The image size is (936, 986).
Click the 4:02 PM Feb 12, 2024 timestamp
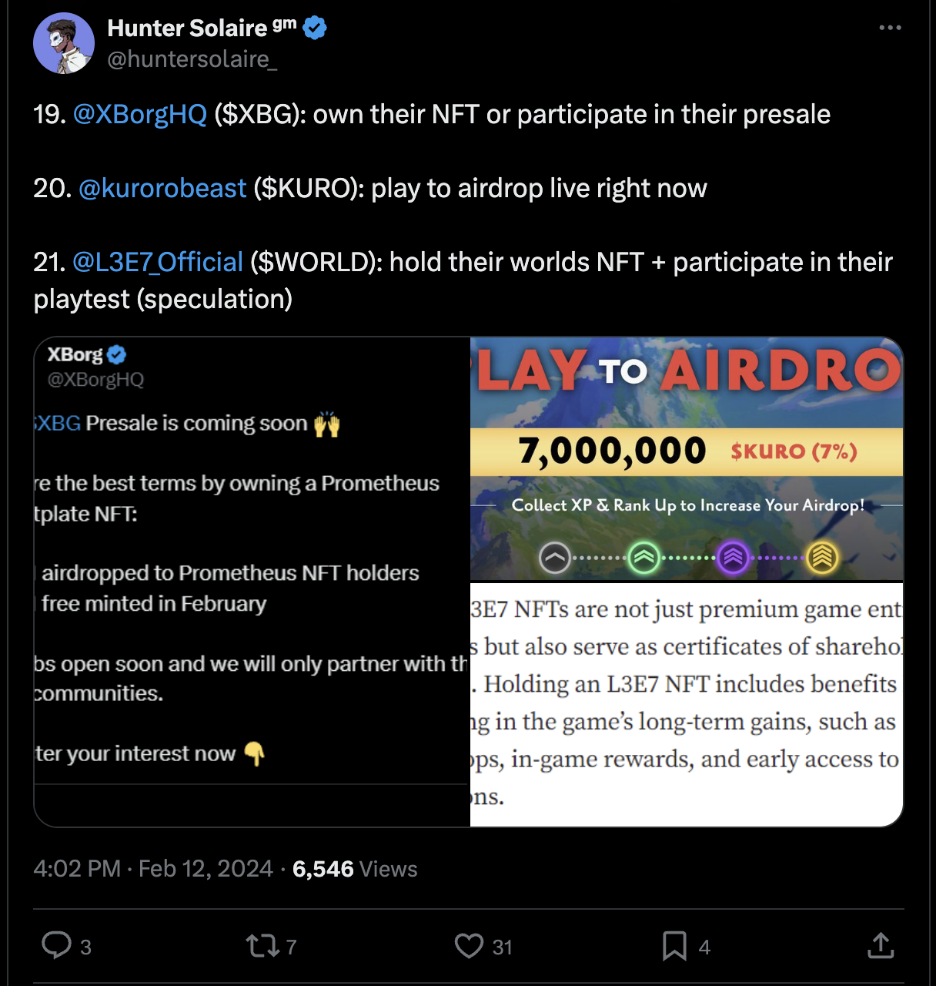point(152,869)
